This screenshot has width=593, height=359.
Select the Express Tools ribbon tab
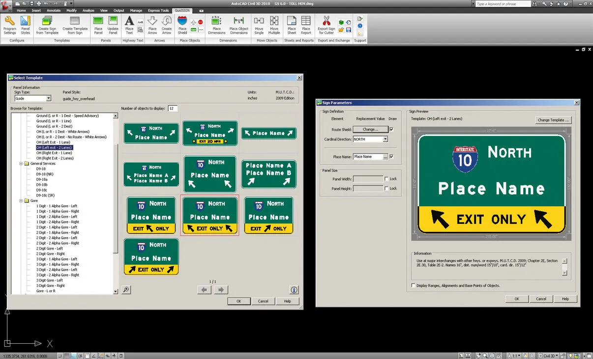pyautogui.click(x=158, y=10)
